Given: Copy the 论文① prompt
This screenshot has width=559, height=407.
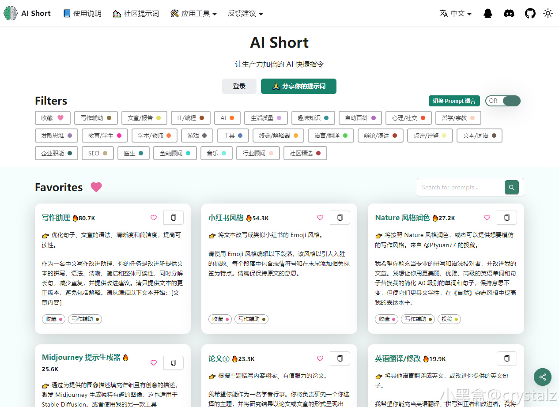Looking at the screenshot, I should coord(340,358).
